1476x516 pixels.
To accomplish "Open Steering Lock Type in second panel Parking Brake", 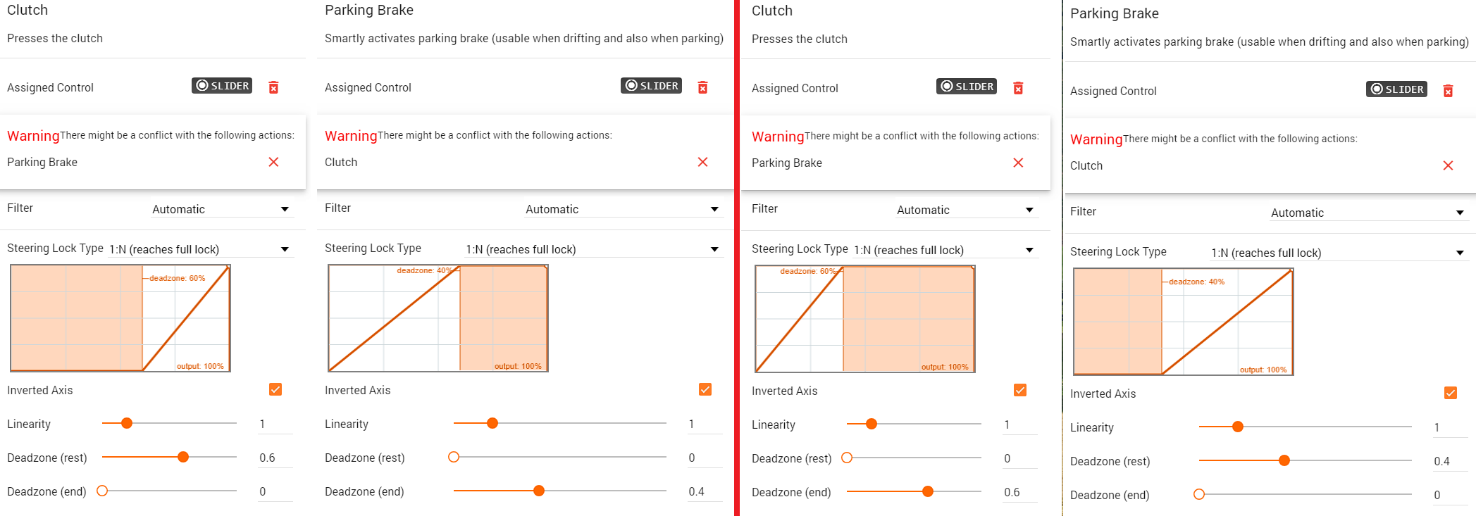I will [594, 249].
